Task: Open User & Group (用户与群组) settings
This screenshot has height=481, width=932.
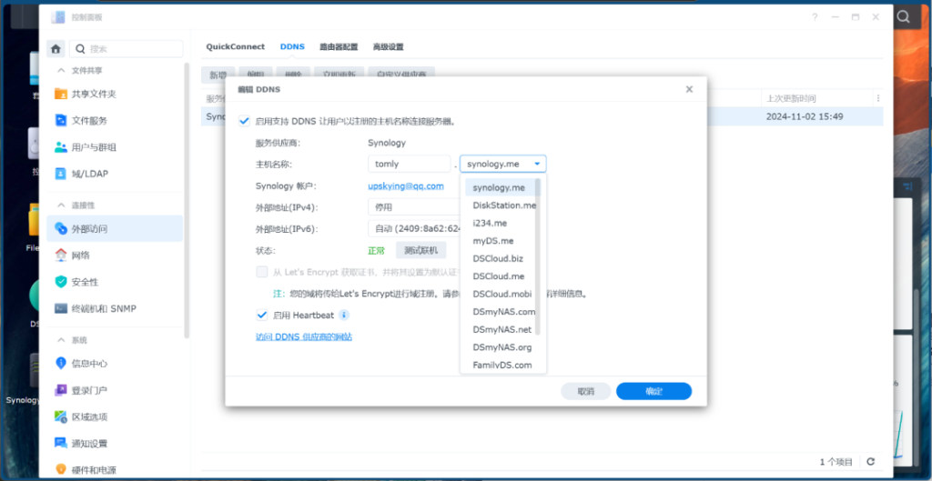Action: pos(115,147)
